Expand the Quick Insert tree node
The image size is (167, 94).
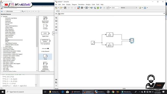click(x=4, y=46)
